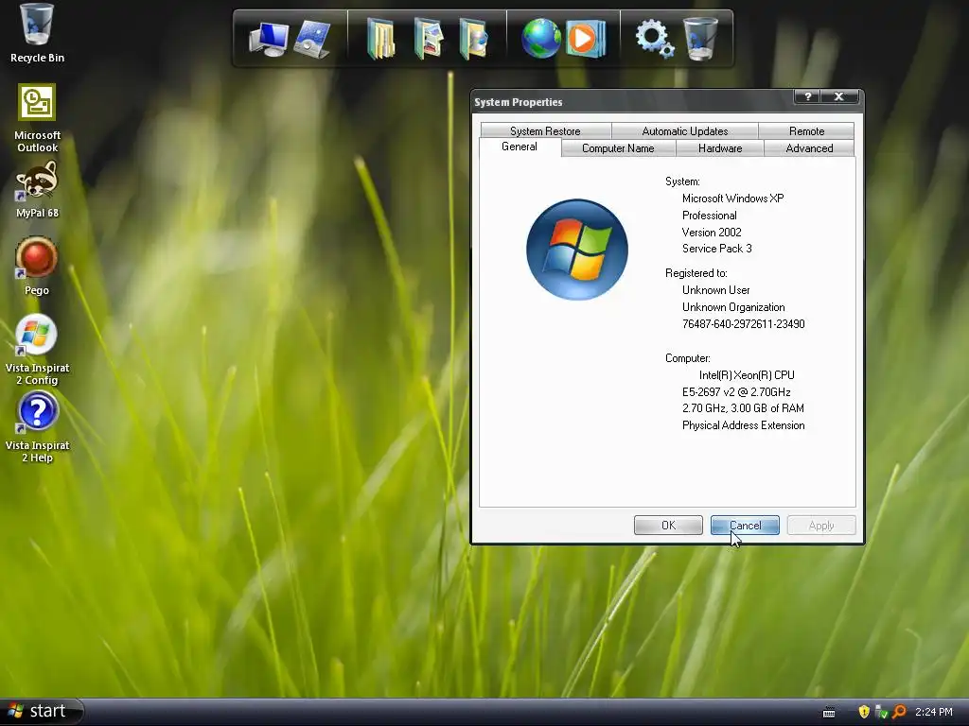Click the Cancel button
The height and width of the screenshot is (726, 969).
[745, 526]
